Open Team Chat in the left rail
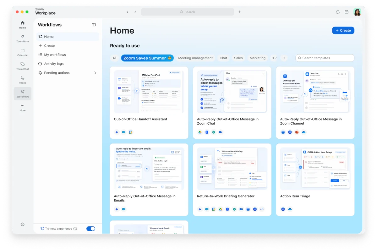 (22, 66)
